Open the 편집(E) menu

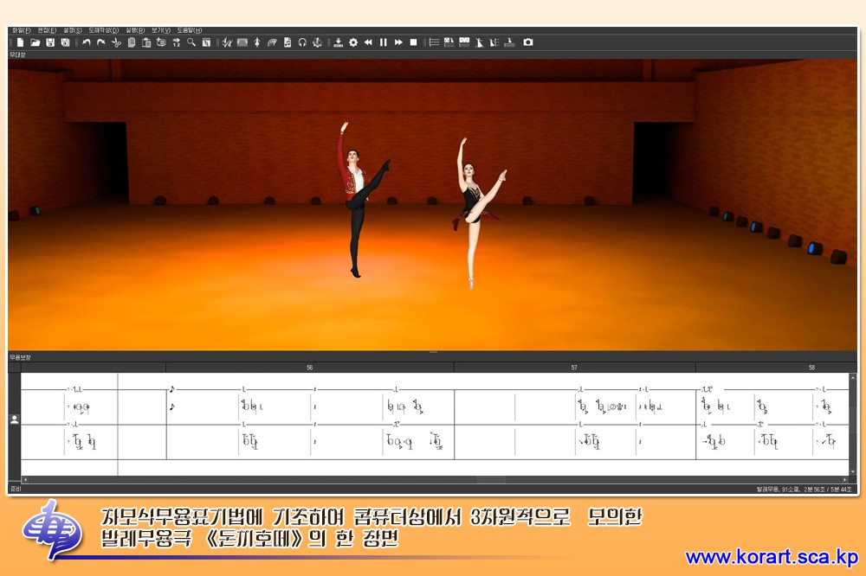coord(47,30)
